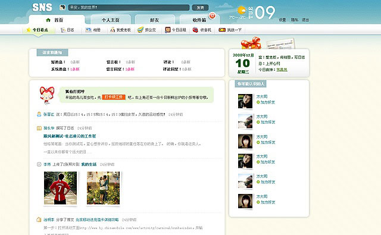Open the 我的生活 album link

coord(89,164)
